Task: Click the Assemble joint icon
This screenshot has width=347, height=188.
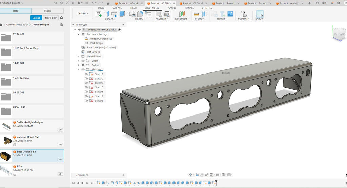Action: click(244, 14)
